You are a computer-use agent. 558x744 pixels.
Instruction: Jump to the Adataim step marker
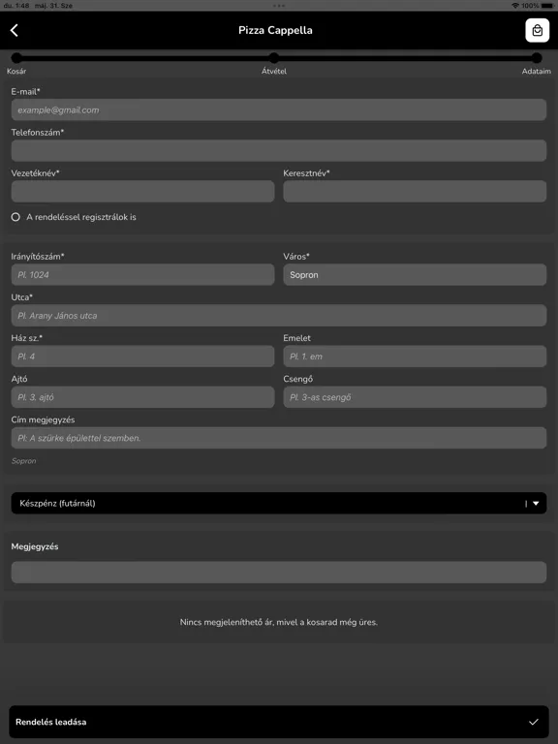[536, 58]
